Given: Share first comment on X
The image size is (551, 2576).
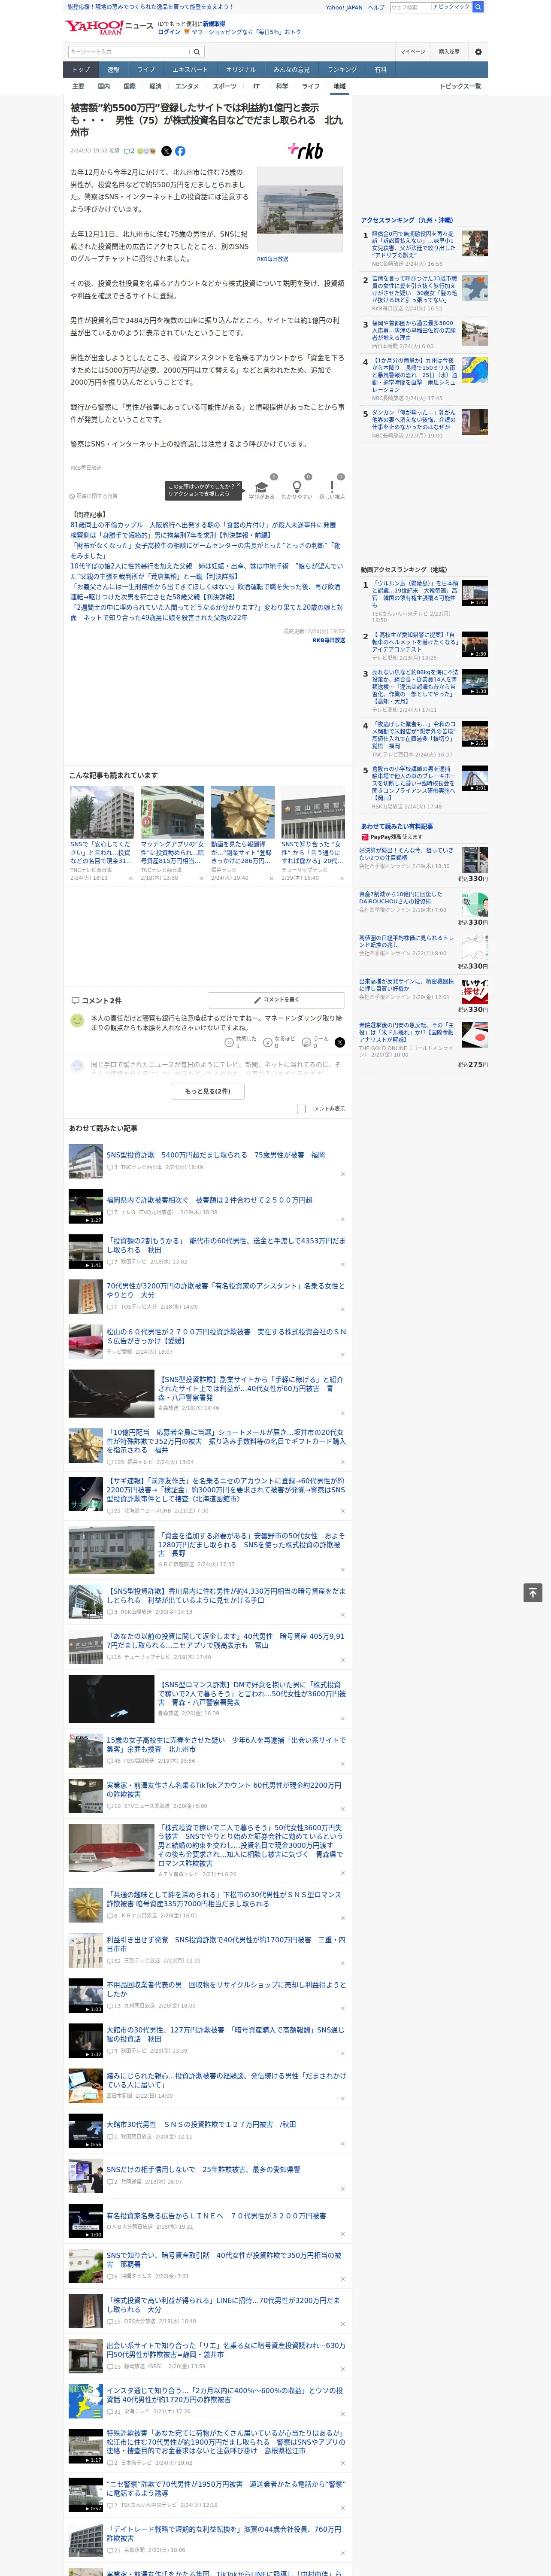Looking at the screenshot, I should pyautogui.click(x=339, y=1042).
